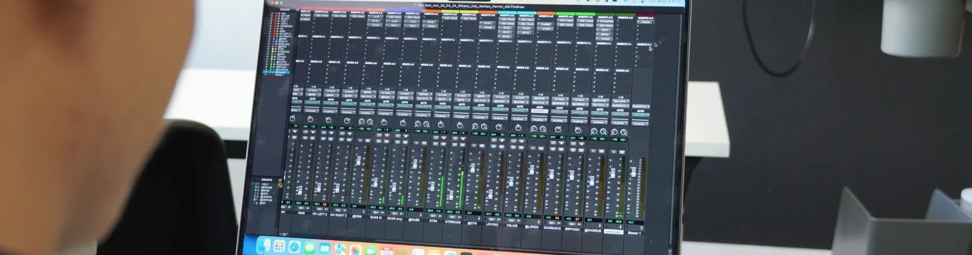Screen dimensions: 972x255
Task: Click the sigma icon on Master 1 strip
Action: (x=642, y=227)
